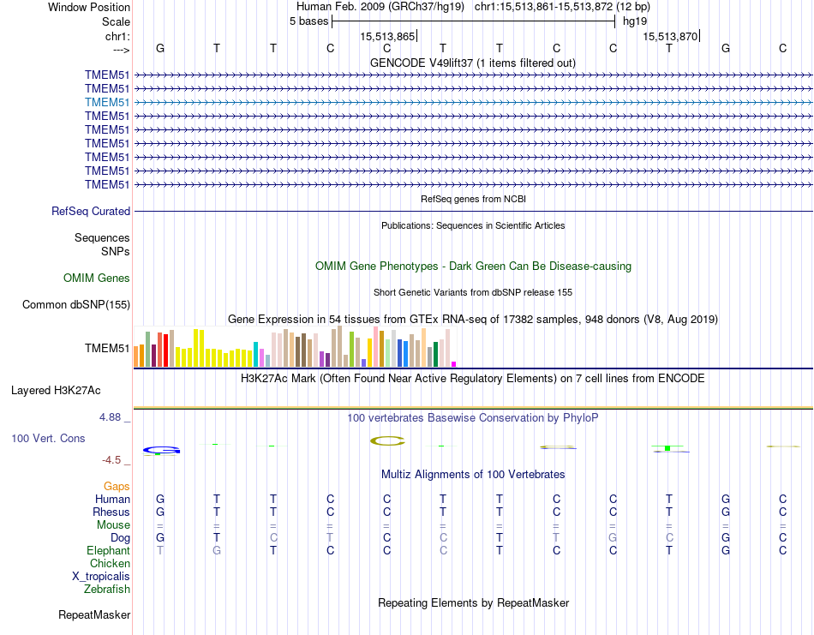The image size is (814, 635).
Task: Click the Sequences track label
Action: (102, 237)
